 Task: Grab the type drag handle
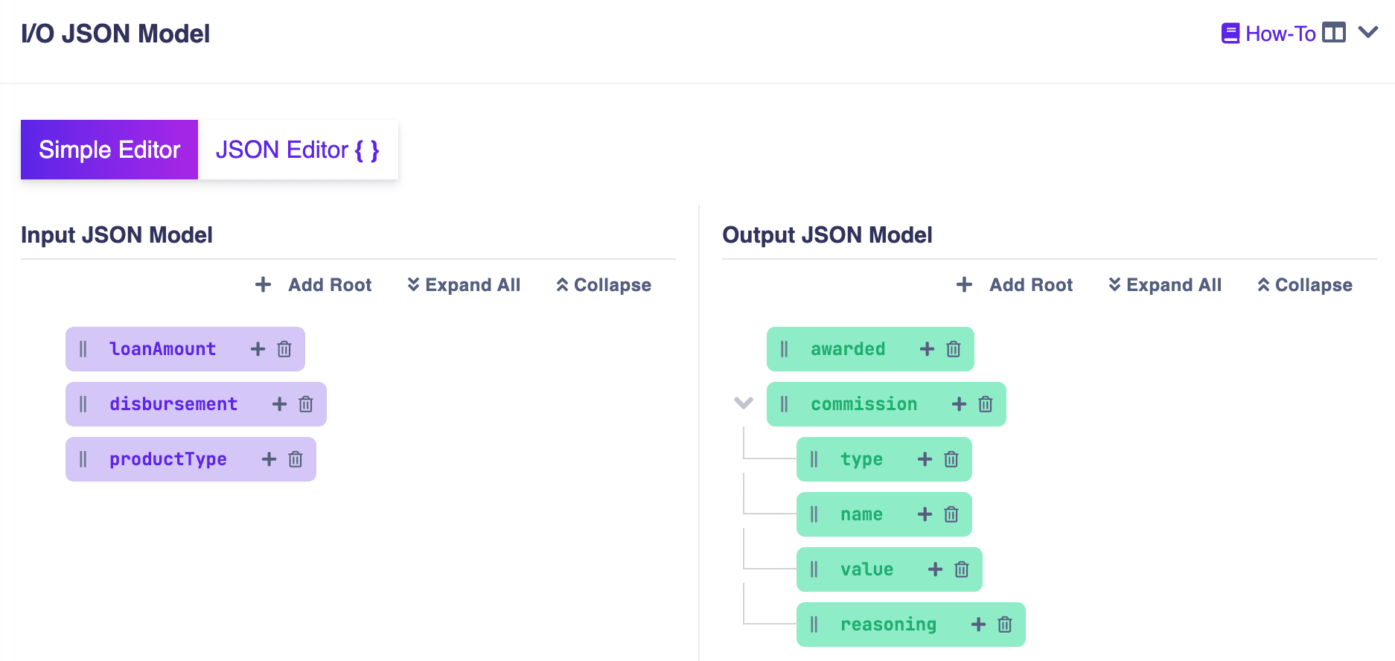click(x=814, y=459)
